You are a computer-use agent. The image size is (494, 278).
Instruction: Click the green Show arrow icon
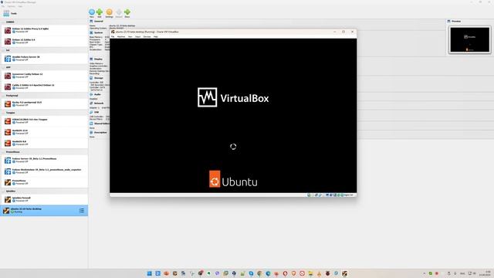127,12
